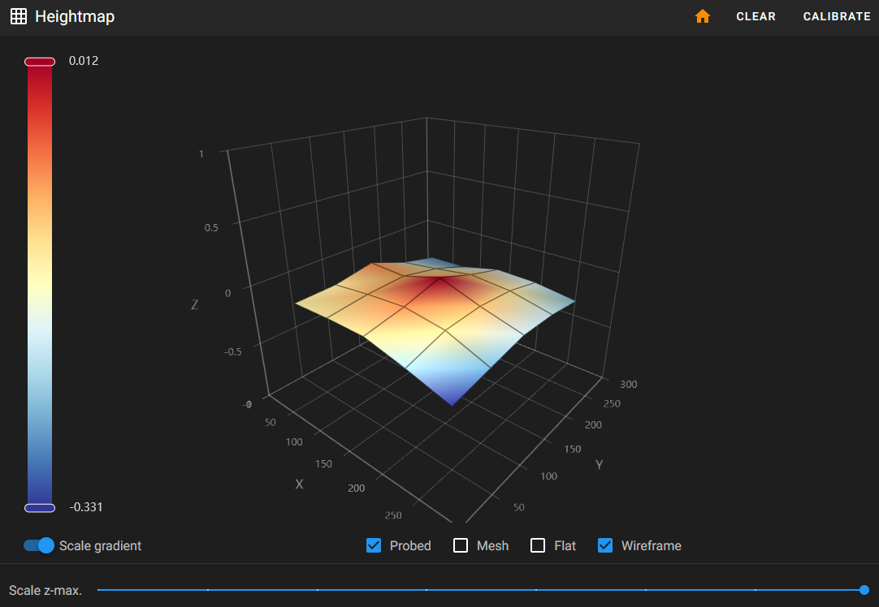This screenshot has width=879, height=607.
Task: Disable the Scale gradient switch
Action: [x=39, y=545]
